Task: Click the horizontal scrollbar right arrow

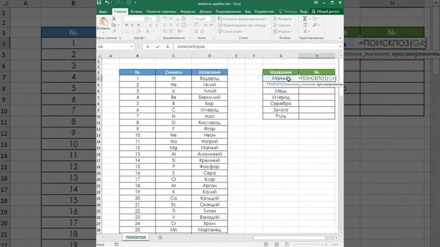Action: pyautogui.click(x=336, y=238)
